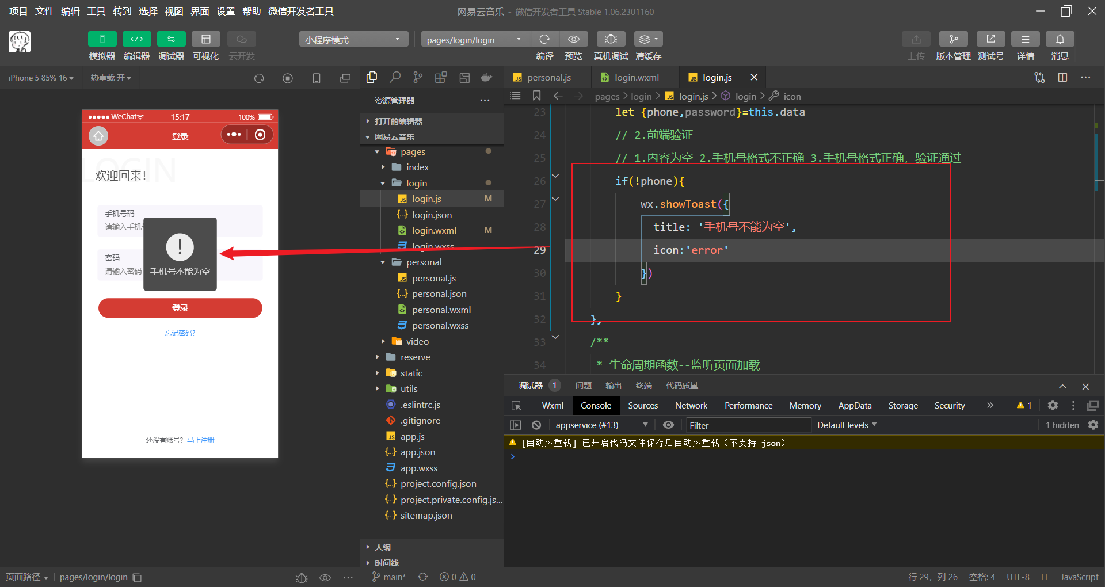1105x587 pixels.
Task: Open iPhone 5 85% device dropdown
Action: [x=41, y=78]
